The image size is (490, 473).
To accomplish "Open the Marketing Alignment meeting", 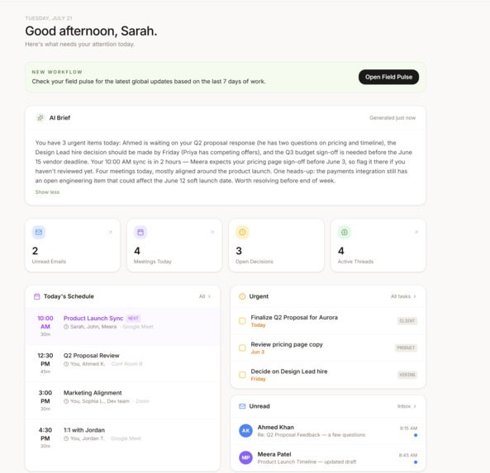I will (x=122, y=400).
